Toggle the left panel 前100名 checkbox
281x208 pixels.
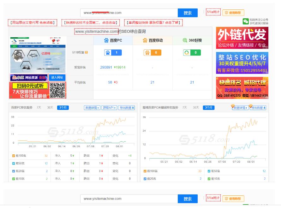[x=14, y=156]
